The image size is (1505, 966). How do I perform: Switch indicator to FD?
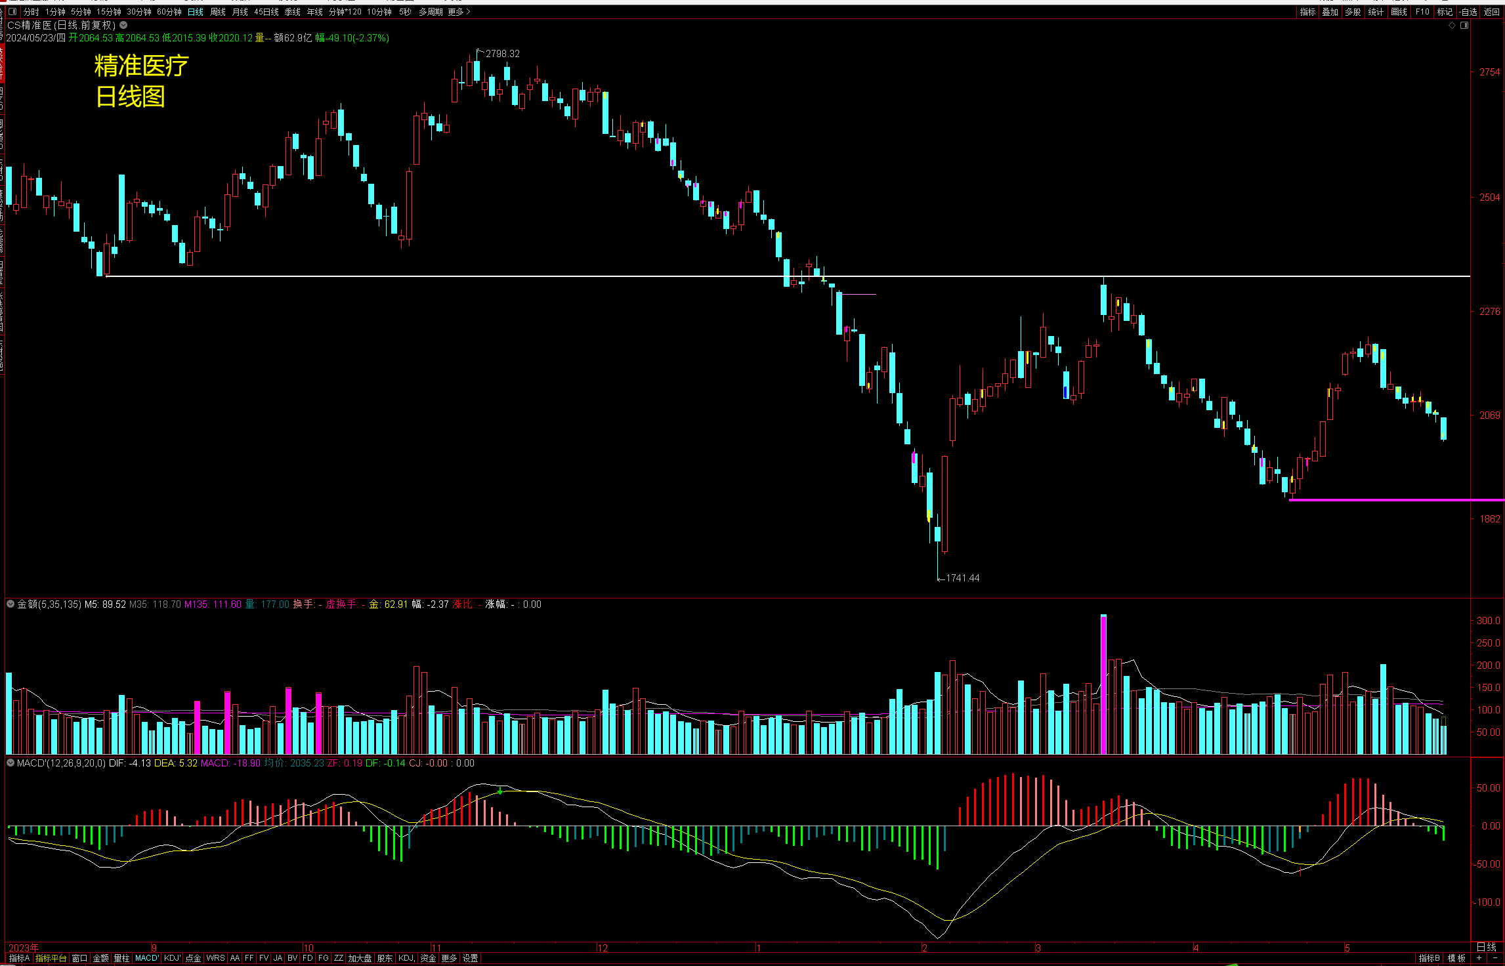(x=307, y=958)
